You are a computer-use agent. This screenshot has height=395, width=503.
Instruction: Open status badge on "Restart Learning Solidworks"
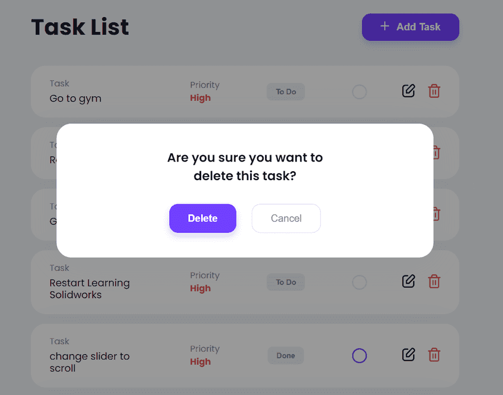click(285, 282)
